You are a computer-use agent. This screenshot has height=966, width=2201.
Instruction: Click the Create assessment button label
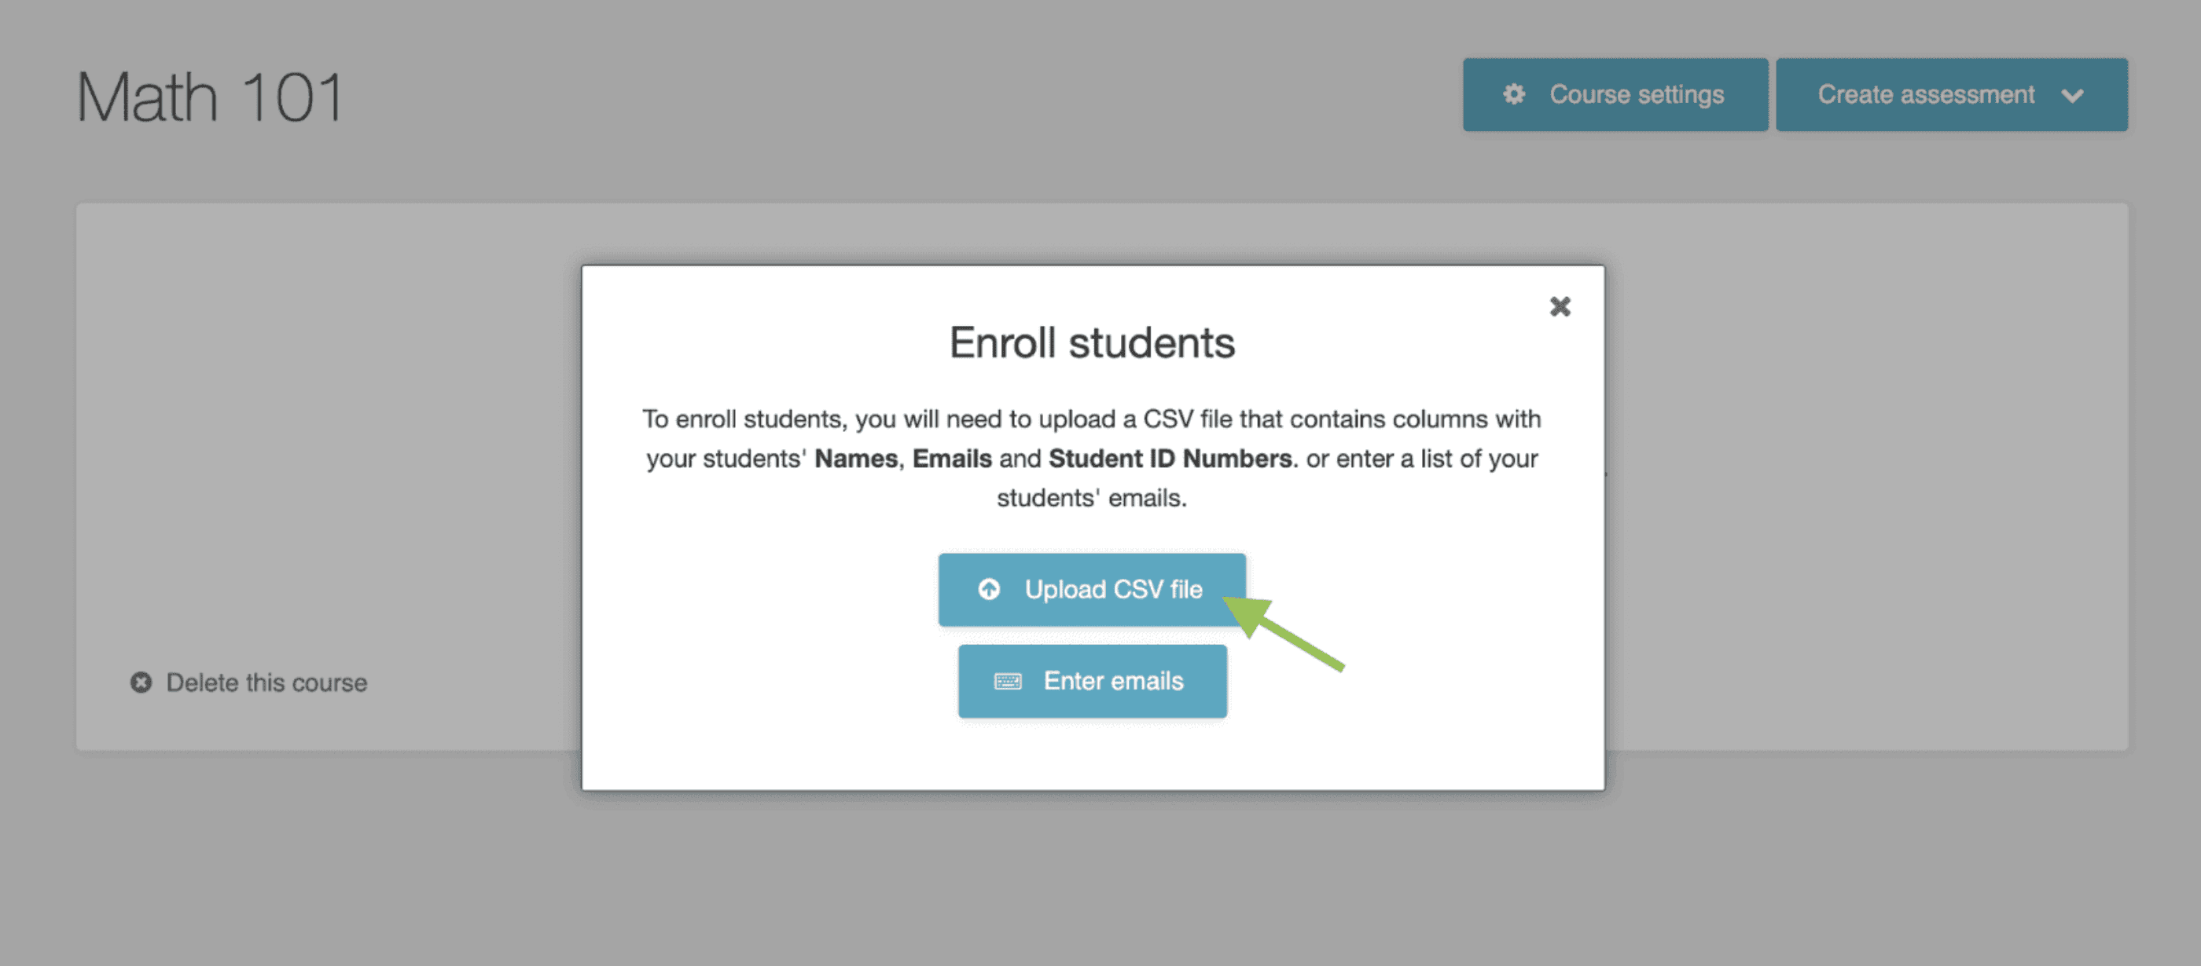click(x=1925, y=94)
